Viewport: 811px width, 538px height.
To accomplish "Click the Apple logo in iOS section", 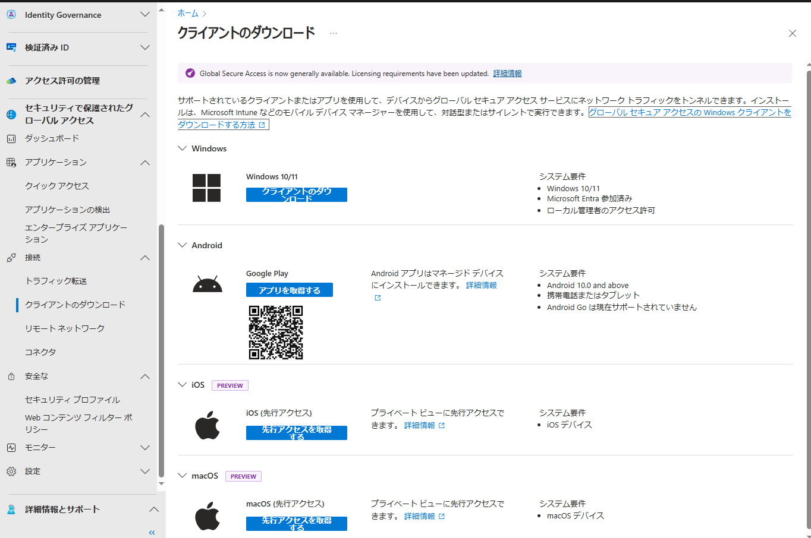I will [208, 425].
